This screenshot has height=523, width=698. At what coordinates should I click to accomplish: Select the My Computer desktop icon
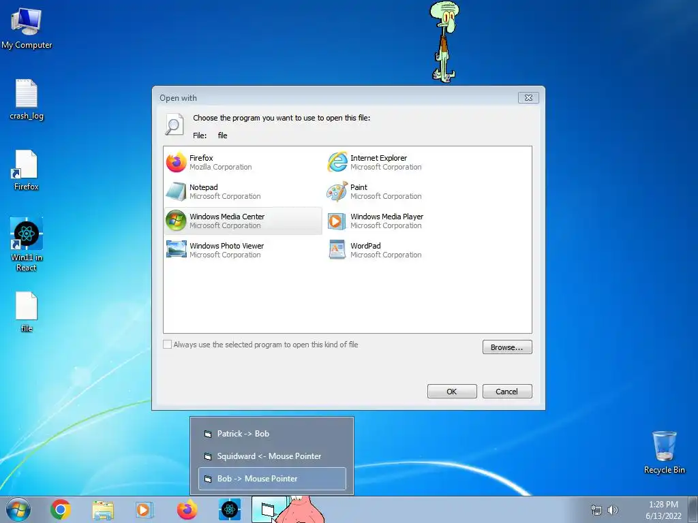click(x=27, y=29)
